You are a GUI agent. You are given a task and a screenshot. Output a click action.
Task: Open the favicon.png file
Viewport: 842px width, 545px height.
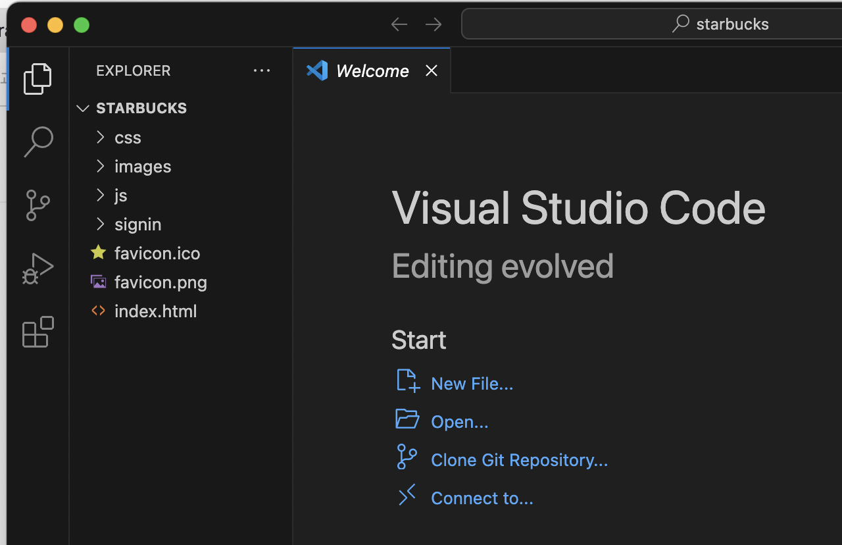(161, 282)
